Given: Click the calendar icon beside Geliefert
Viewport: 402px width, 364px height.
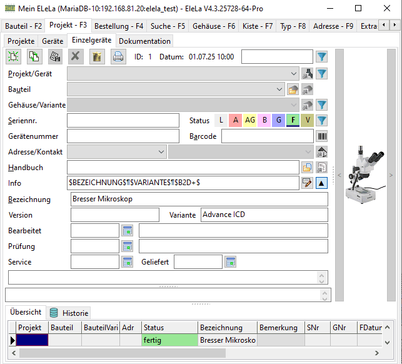Looking at the screenshot, I should [x=230, y=262].
